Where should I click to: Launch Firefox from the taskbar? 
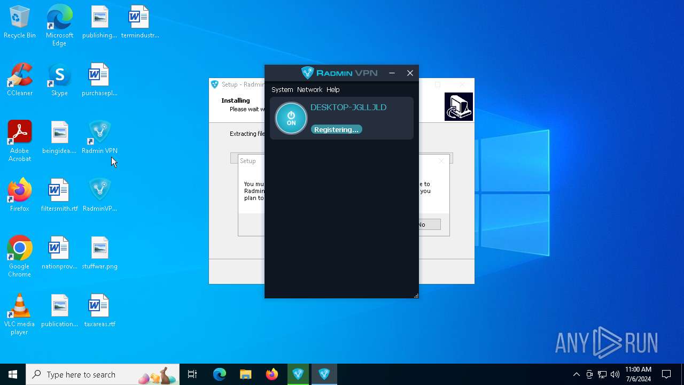point(272,374)
